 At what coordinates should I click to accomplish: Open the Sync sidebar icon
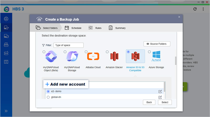pyautogui.click(x=6, y=36)
